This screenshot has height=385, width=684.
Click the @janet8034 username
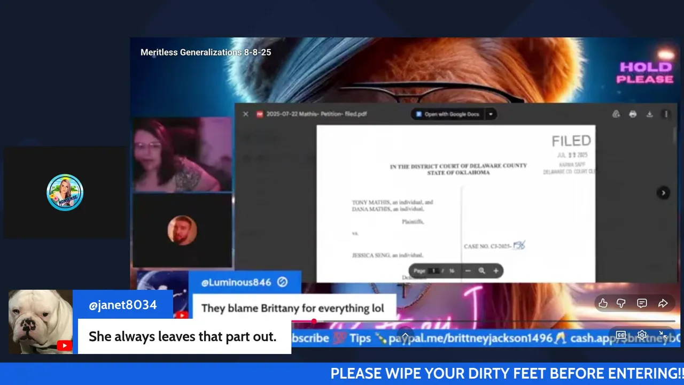pos(123,305)
